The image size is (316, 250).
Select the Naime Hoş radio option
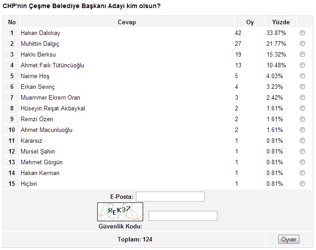pyautogui.click(x=302, y=76)
